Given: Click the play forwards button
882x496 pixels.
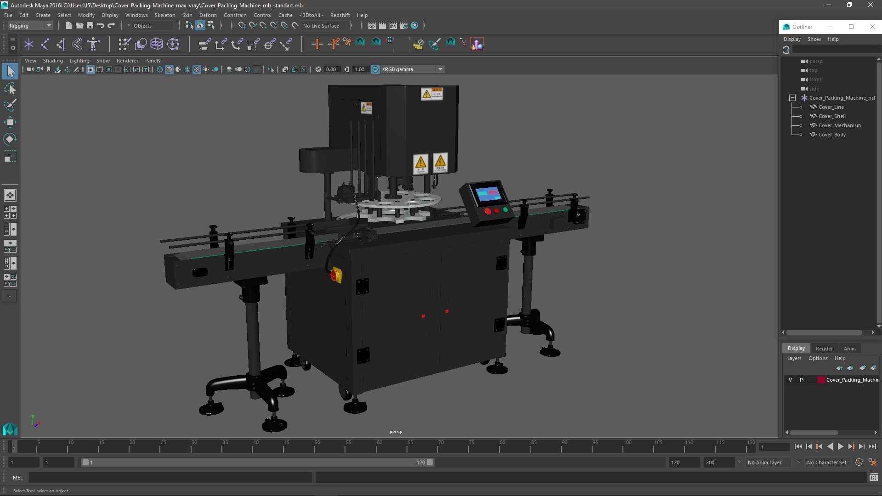Looking at the screenshot, I should click(840, 446).
